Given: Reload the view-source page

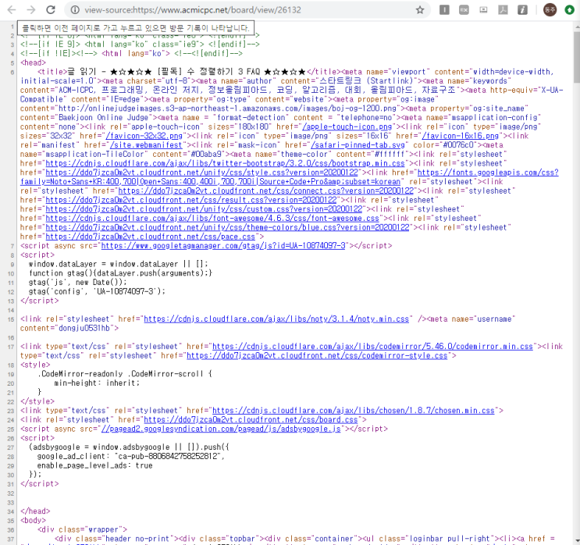Looking at the screenshot, I should tap(51, 10).
